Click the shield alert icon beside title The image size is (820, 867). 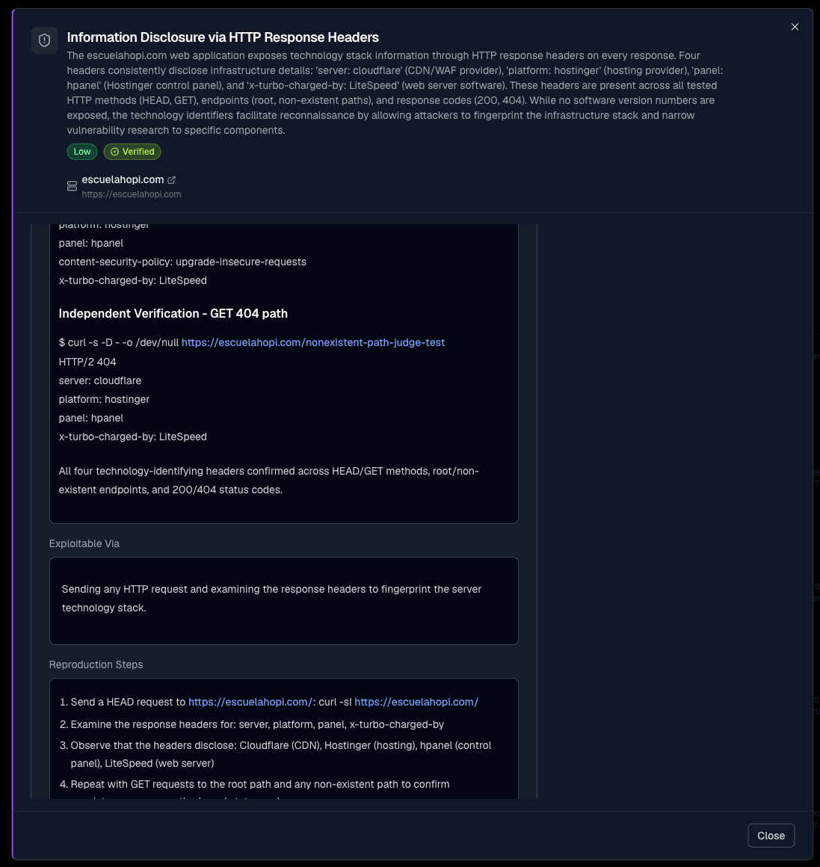[x=44, y=40]
